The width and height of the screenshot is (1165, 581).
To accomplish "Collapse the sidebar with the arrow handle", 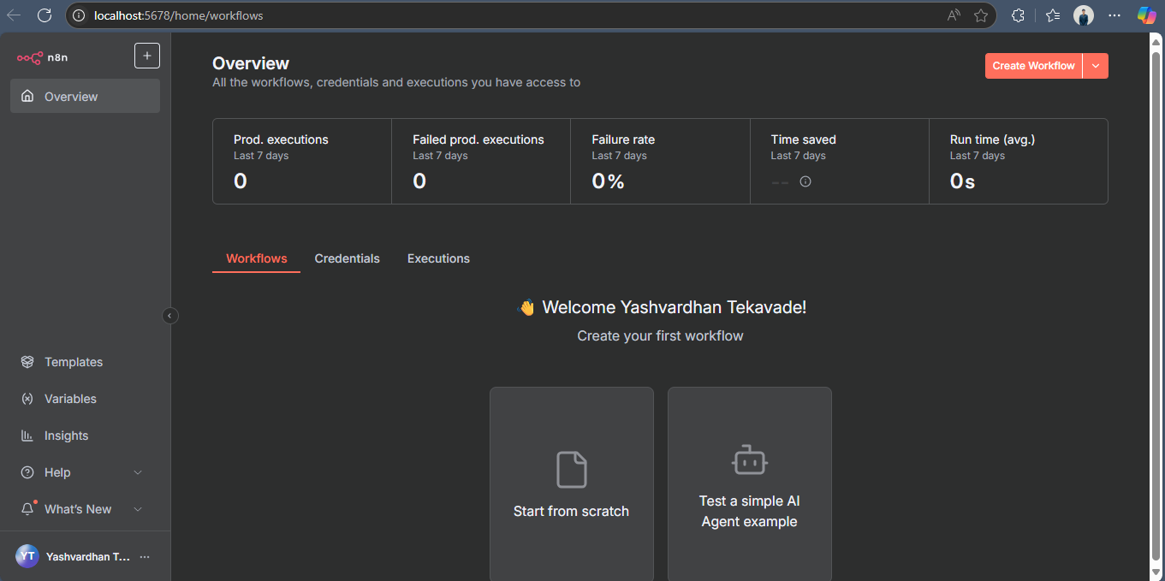I will [x=170, y=316].
